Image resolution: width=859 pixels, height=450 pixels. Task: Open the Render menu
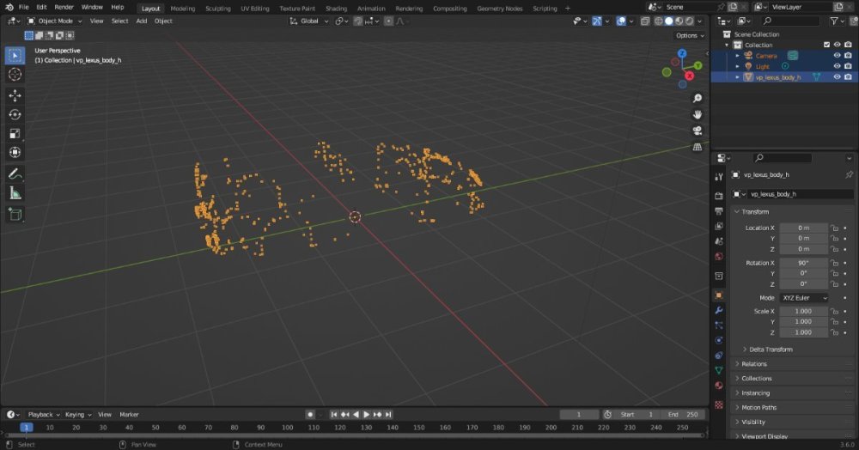click(64, 7)
